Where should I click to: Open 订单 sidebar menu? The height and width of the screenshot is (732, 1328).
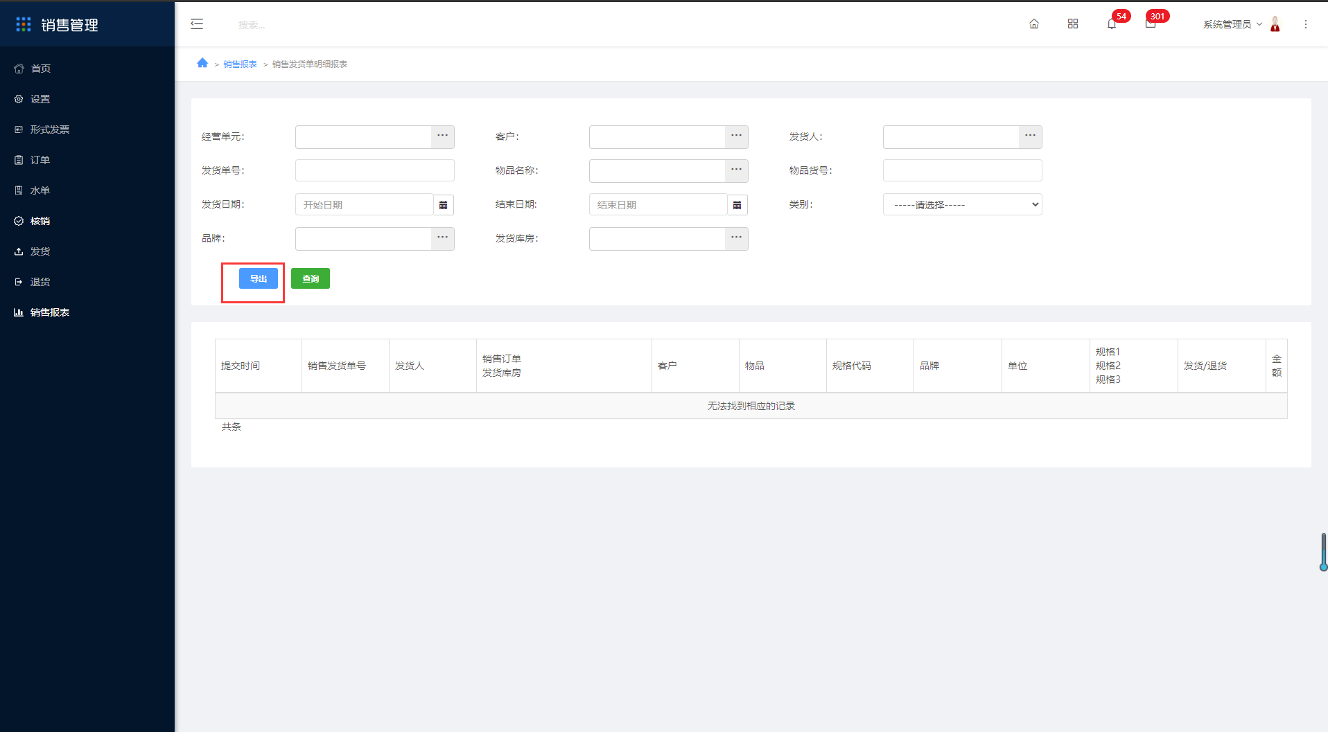[x=87, y=160]
